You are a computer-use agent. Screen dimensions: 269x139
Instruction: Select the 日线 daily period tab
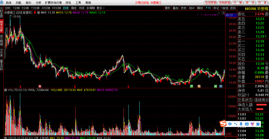click(x=66, y=8)
